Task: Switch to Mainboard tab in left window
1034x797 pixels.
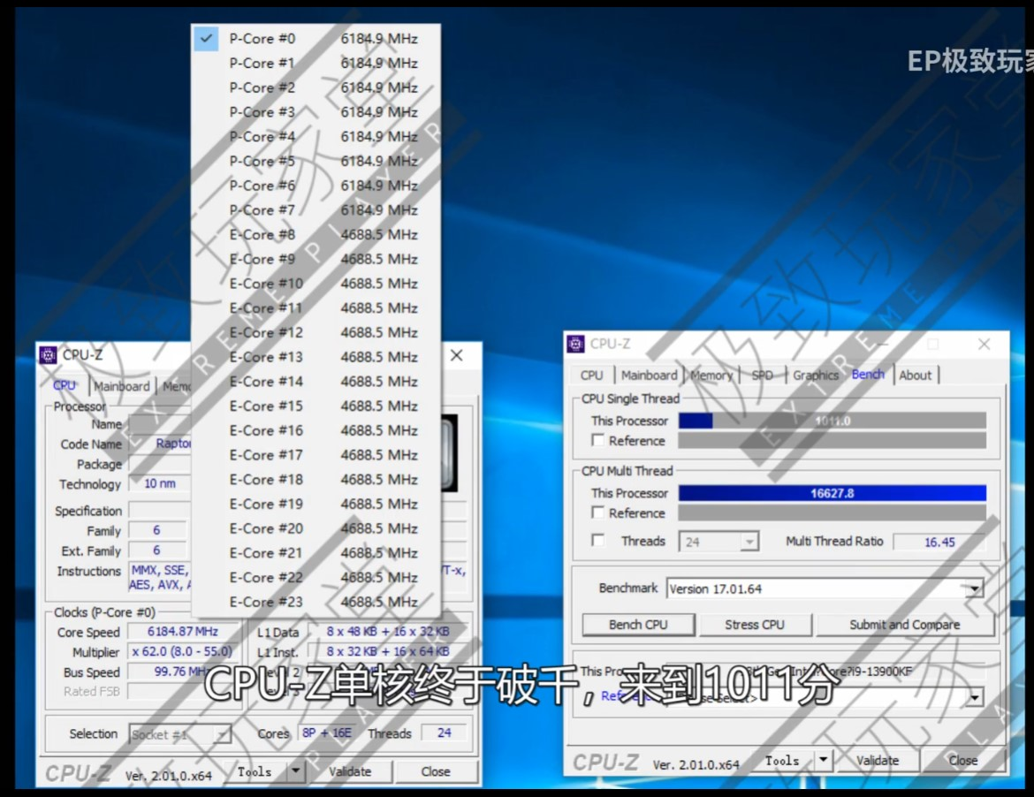Action: pos(122,386)
